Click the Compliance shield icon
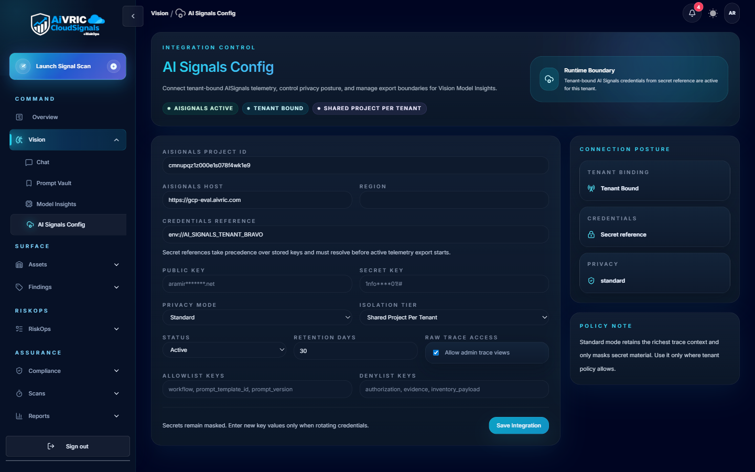This screenshot has height=472, width=755. tap(19, 371)
